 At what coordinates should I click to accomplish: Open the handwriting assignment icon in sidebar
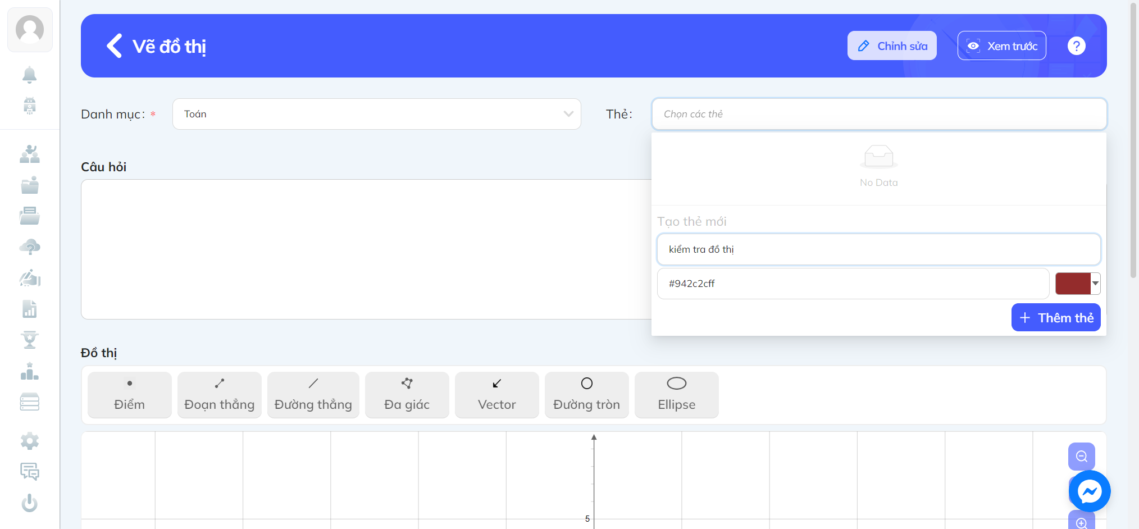(x=30, y=278)
